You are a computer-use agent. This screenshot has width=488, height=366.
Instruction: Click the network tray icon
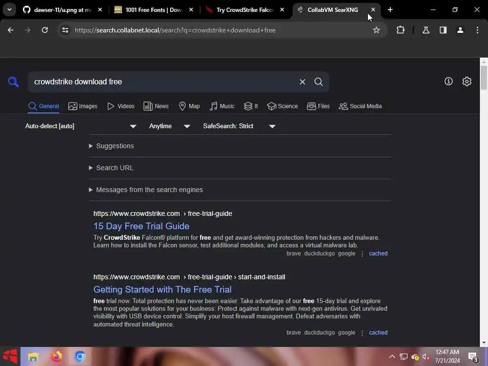click(x=404, y=356)
